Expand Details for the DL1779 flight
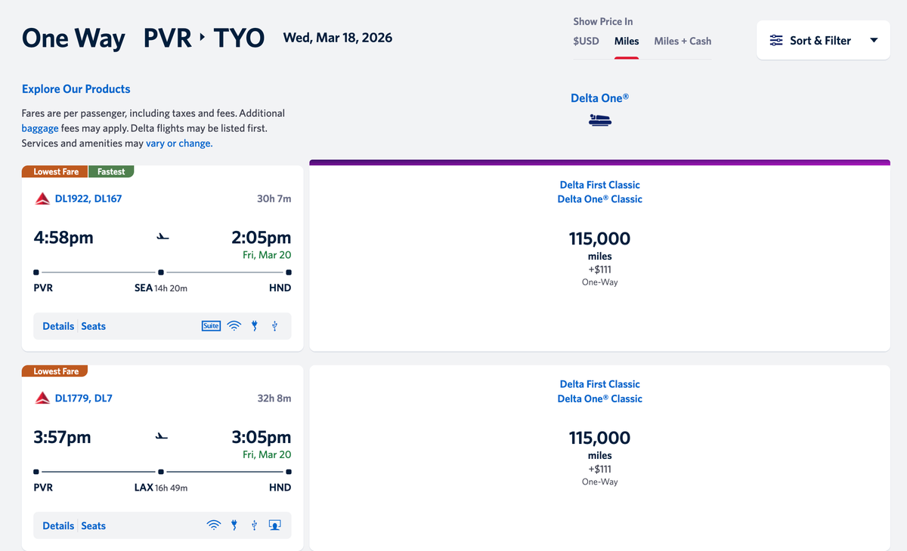This screenshot has width=907, height=551. click(58, 525)
